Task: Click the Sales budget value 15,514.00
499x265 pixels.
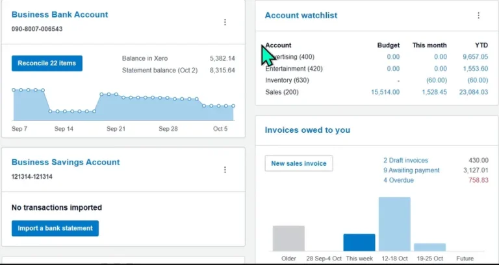Action: [x=385, y=92]
